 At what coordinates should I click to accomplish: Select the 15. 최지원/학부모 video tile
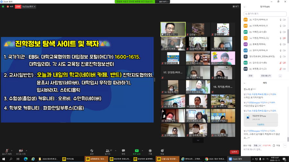[x=223, y=87]
